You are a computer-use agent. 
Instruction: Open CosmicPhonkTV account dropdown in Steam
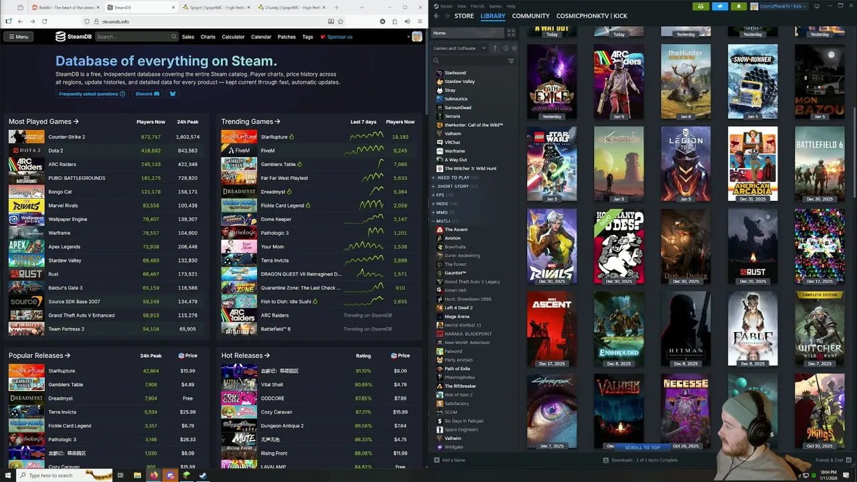(779, 6)
